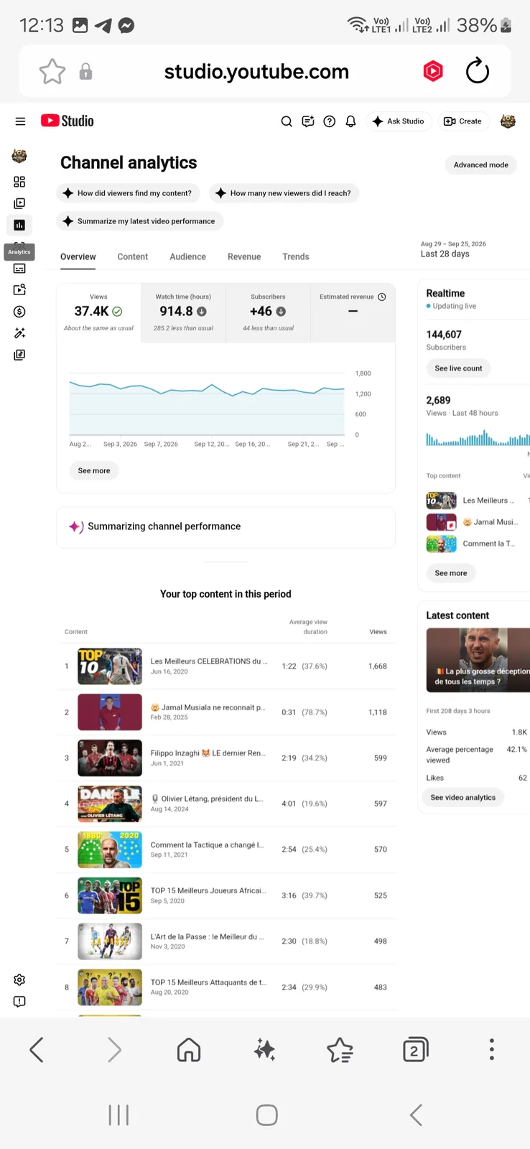Open 'Olivier Létang, président du L...' video title

pyautogui.click(x=208, y=799)
